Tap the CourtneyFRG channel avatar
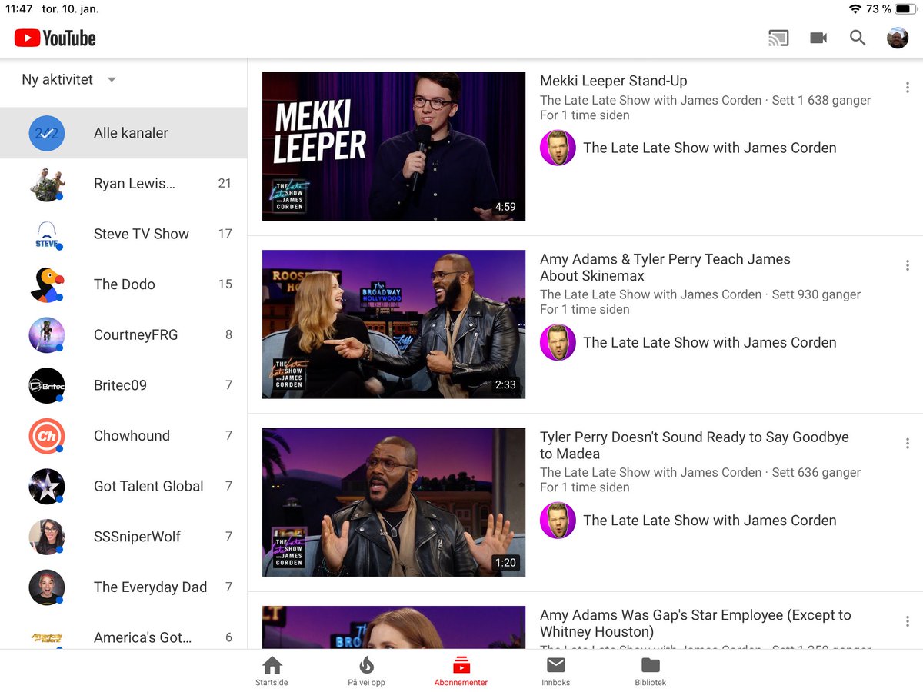 pos(47,334)
